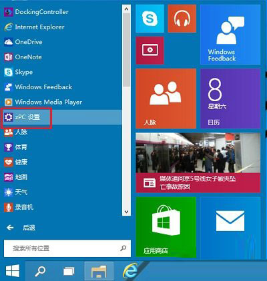Click the news headline 媒体追问京5号线

coord(198,182)
